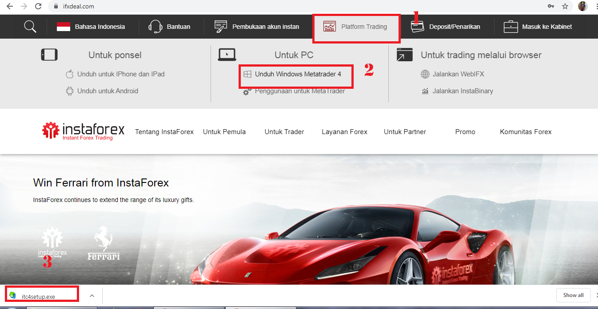Open Layanan Forex menu
This screenshot has width=598, height=309.
pos(345,132)
